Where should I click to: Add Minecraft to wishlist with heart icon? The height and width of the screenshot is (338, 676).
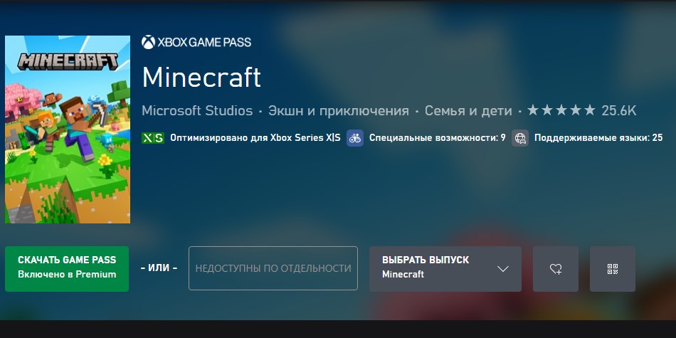556,268
